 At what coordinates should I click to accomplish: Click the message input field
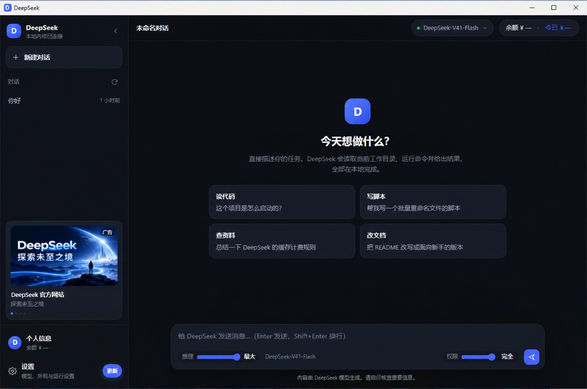pos(357,336)
